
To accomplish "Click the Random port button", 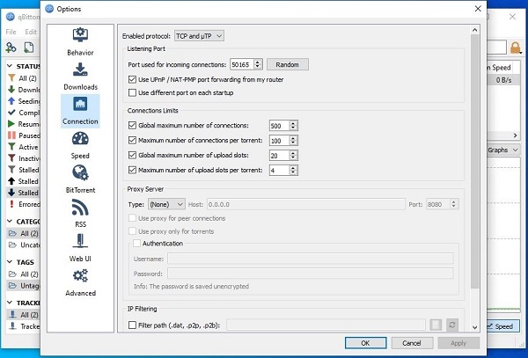I will [x=288, y=64].
